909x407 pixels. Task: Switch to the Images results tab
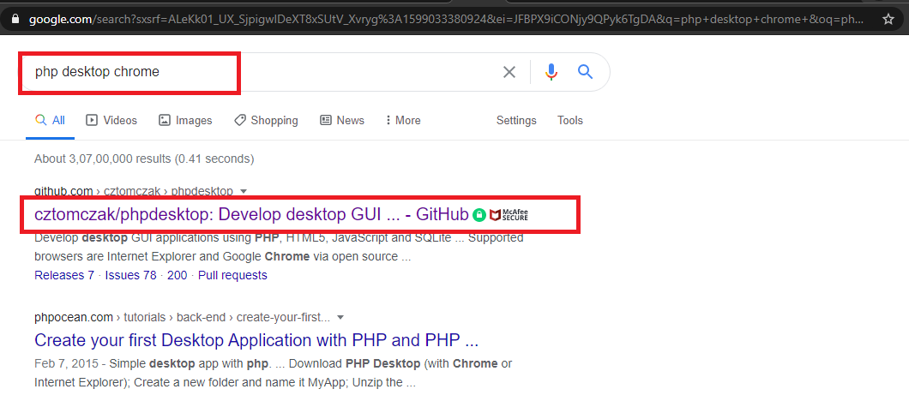(x=185, y=121)
